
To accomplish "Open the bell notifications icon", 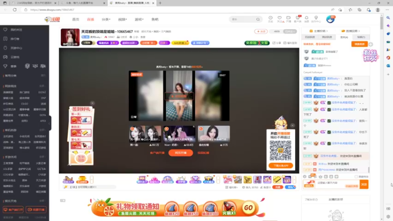I will point(307,19).
